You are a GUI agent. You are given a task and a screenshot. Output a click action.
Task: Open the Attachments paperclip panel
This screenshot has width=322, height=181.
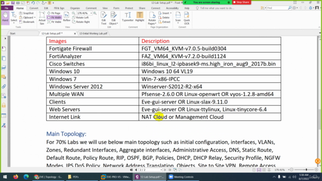pos(4,86)
